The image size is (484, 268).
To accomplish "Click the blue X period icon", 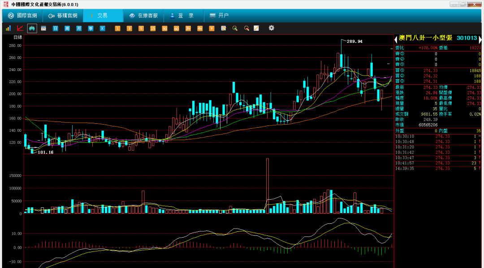I will pos(103,28).
